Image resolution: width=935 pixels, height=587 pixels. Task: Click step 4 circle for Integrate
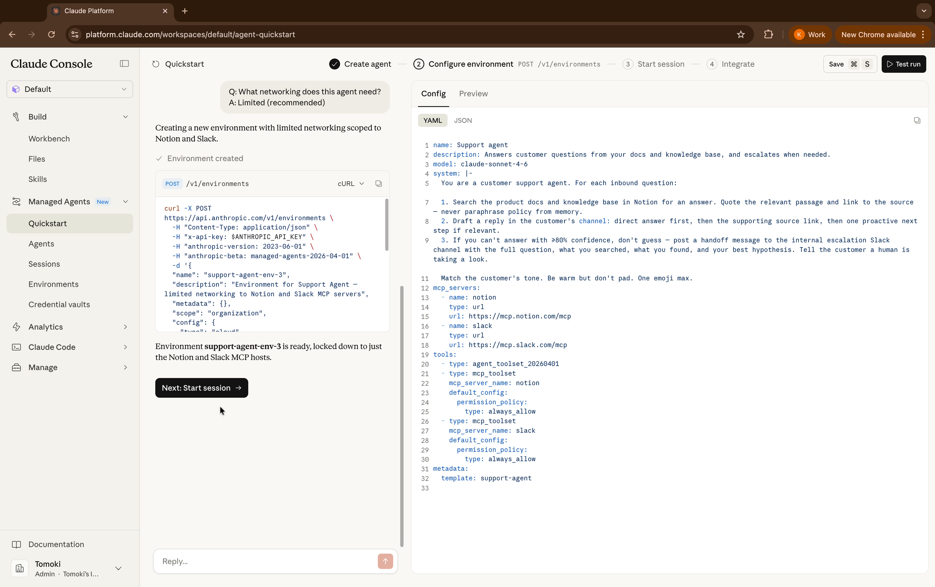click(x=712, y=64)
